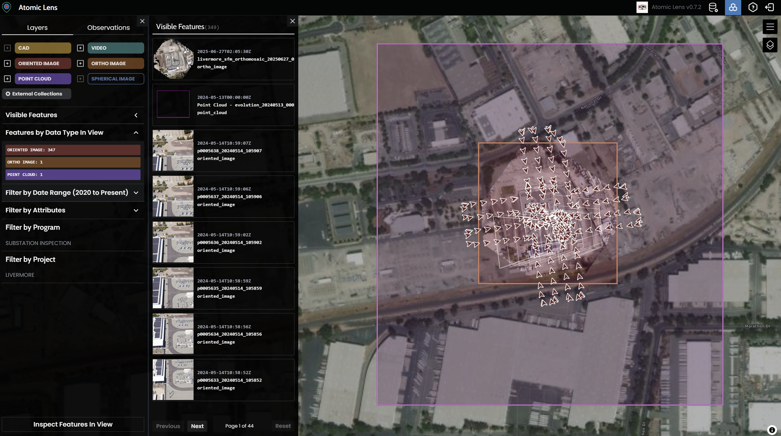Image resolution: width=781 pixels, height=436 pixels.
Task: Select ORTHO IMAGE: 1 data type bar
Action: point(73,162)
